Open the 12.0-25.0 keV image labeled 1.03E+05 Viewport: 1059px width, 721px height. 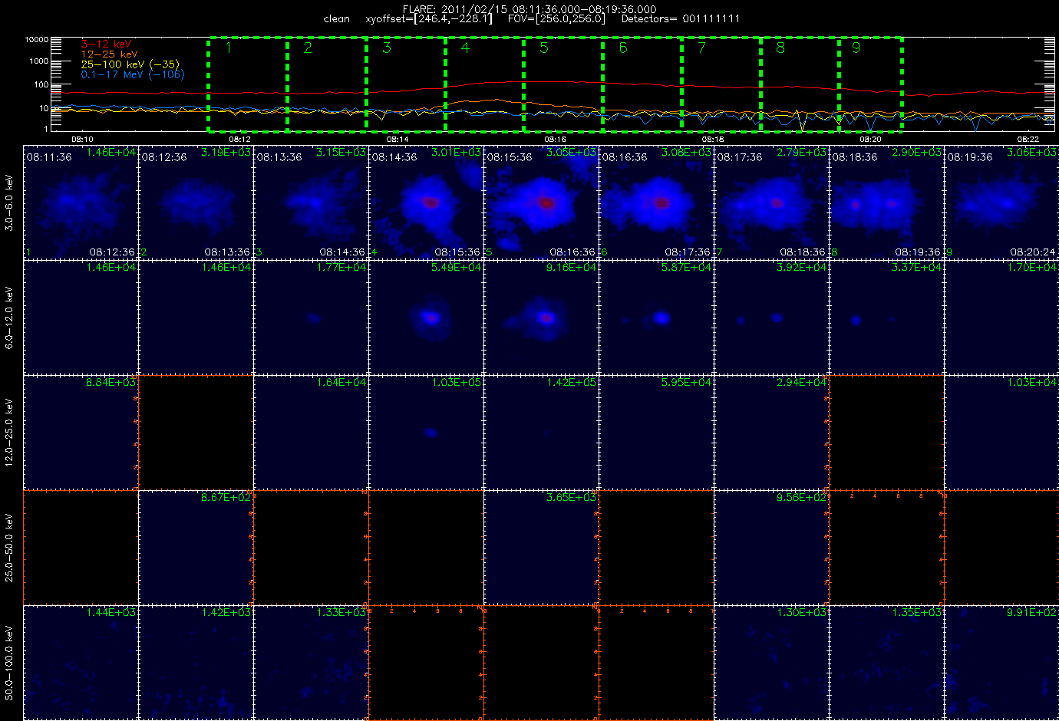(426, 432)
